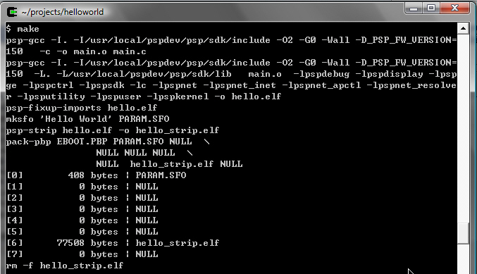The image size is (477, 274).
Task: Click the scroll up arrow of the terminal
Action: pos(463,29)
